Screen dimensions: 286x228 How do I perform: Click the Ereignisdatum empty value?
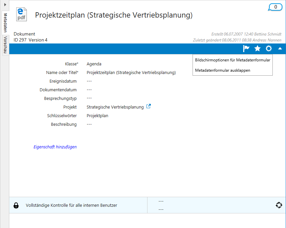click(x=89, y=81)
